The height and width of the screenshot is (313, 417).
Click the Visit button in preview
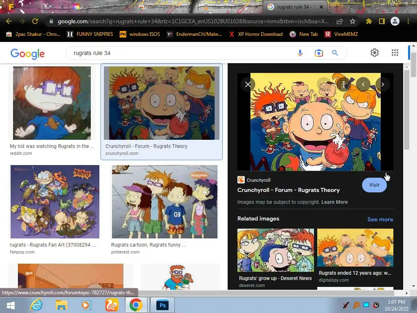point(374,185)
